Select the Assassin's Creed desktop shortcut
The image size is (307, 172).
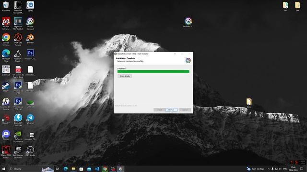18,55
